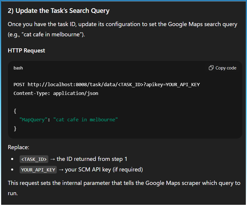
Task: Click the text "the ID returned from step 1"
Action: pos(92,159)
